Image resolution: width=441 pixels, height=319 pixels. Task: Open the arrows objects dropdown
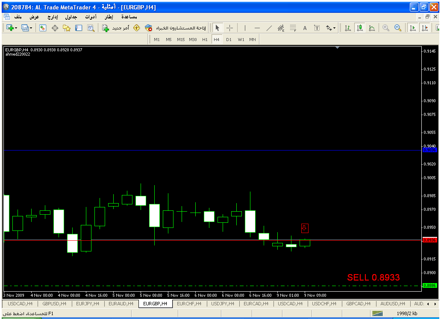click(331, 28)
